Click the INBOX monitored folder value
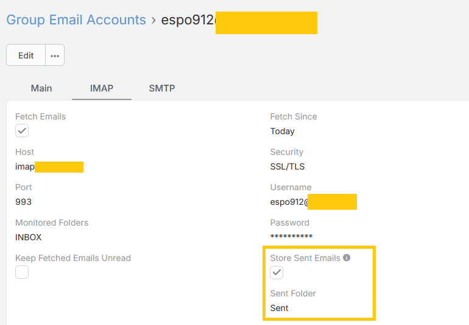 (28, 237)
